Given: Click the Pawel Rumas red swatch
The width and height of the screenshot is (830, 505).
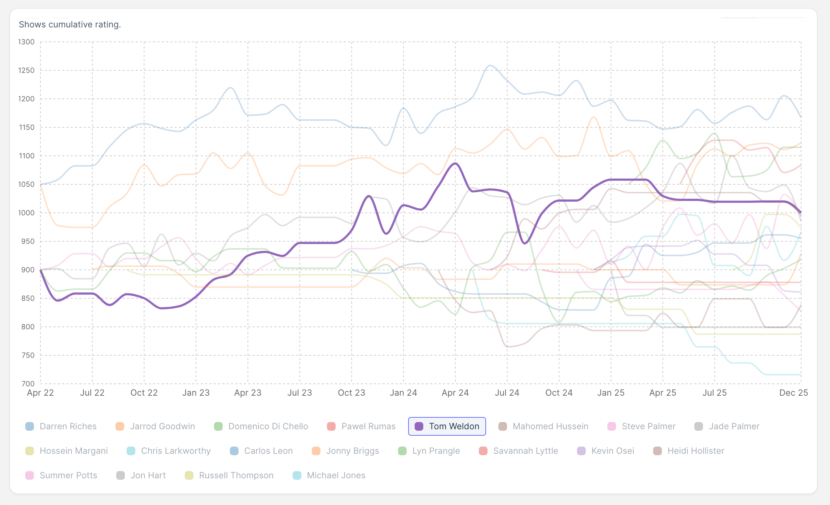Looking at the screenshot, I should click(x=331, y=426).
